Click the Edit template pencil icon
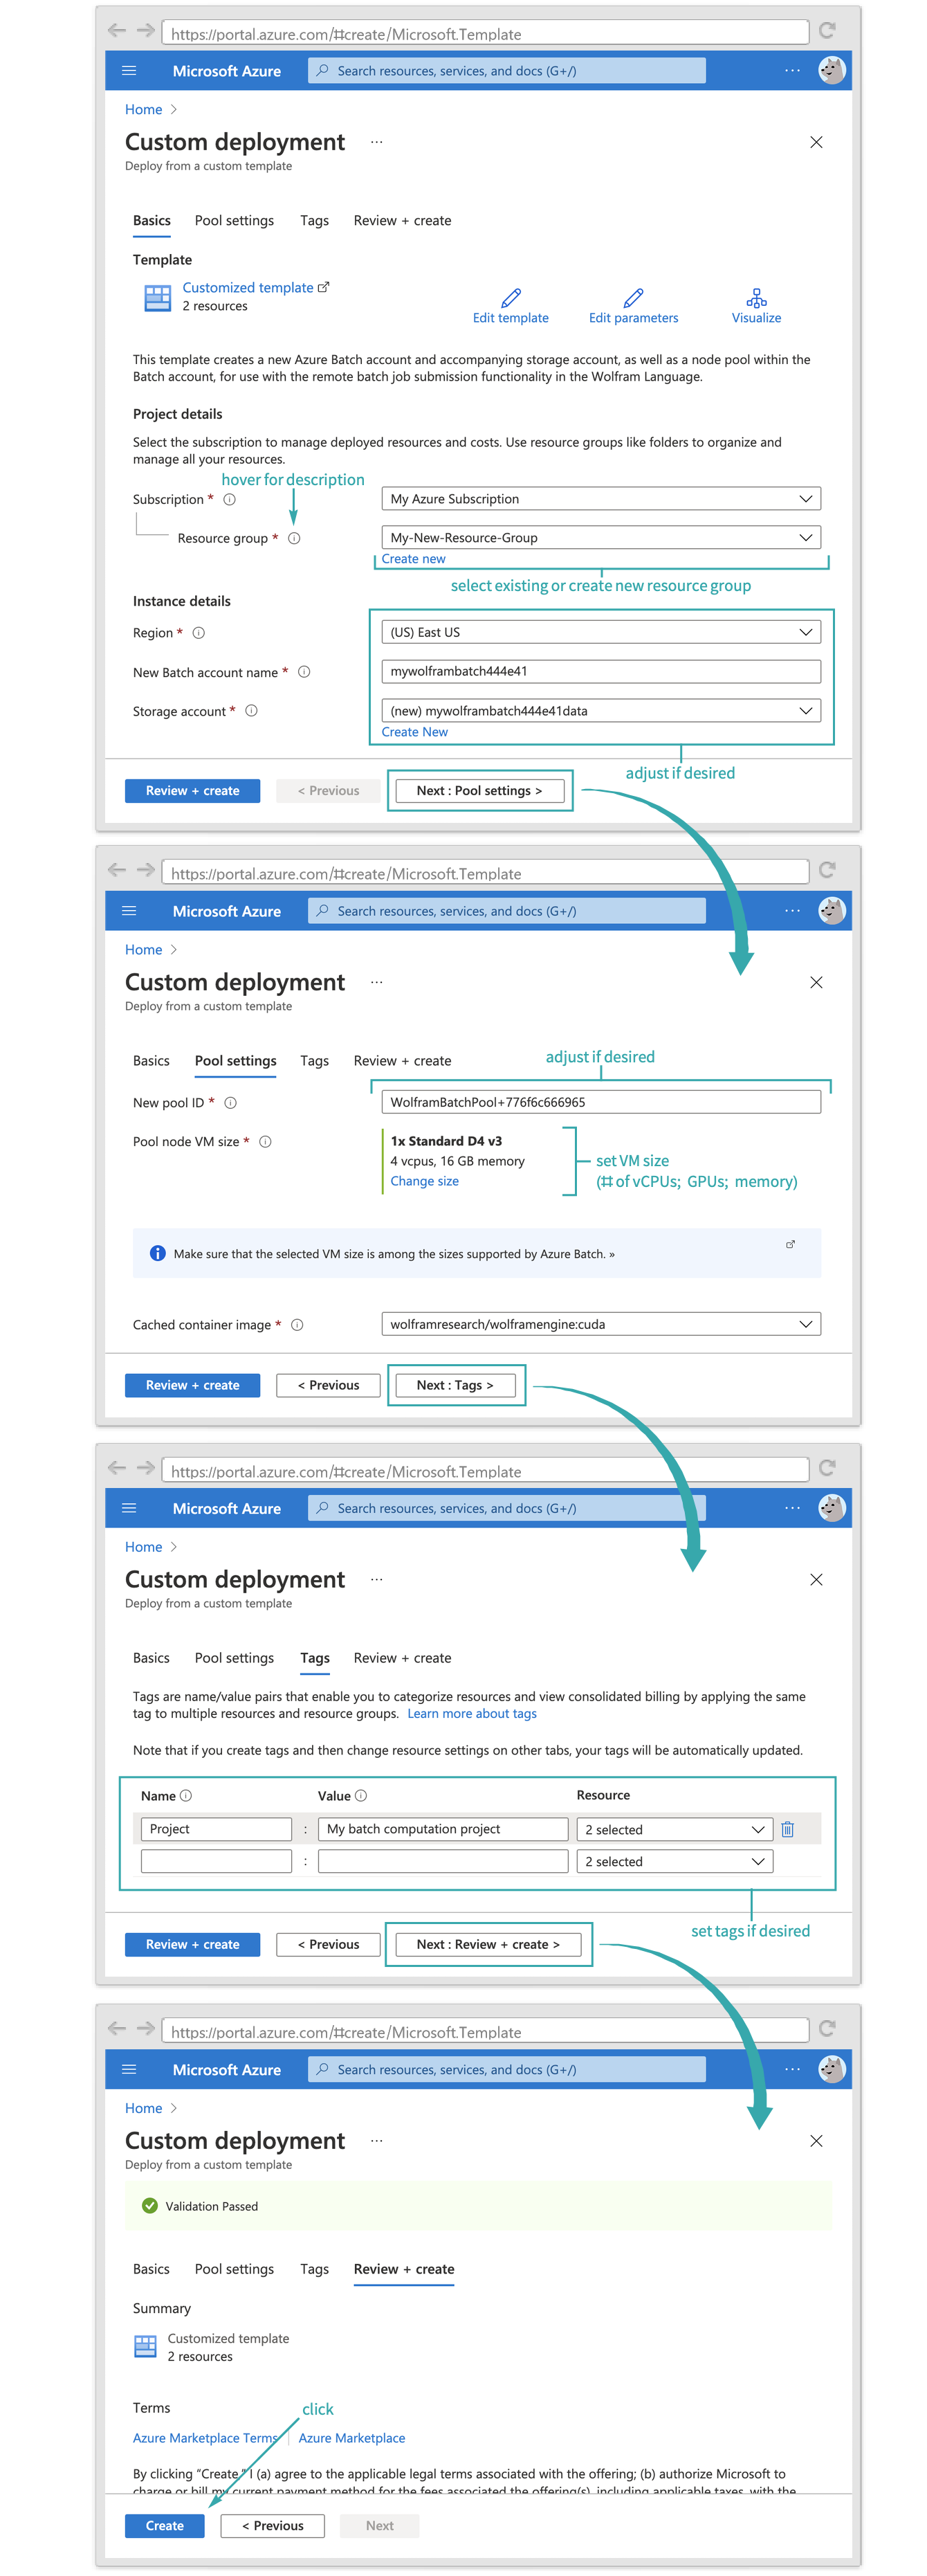Viewport: 927px width, 2576px height. (511, 298)
